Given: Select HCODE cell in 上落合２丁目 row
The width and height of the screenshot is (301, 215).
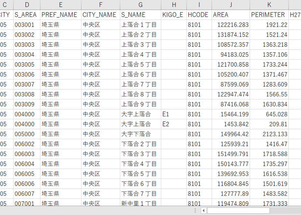Looking at the screenshot, I should click(199, 35).
